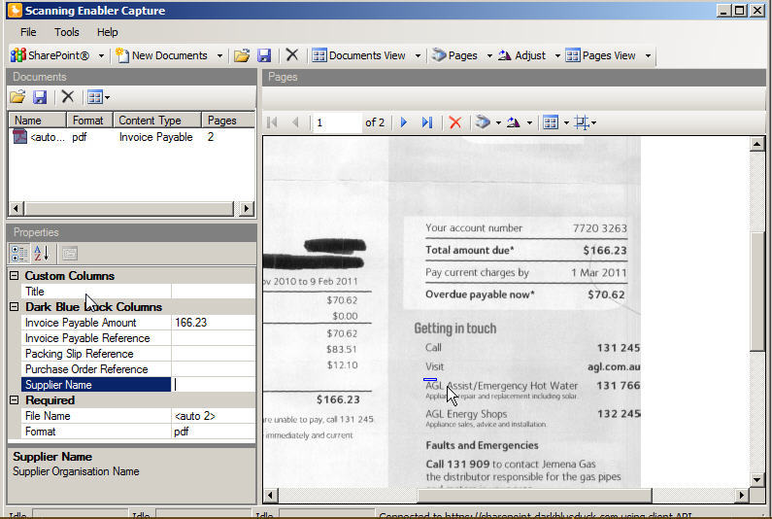The image size is (772, 519).
Task: Click the 'Invoice Payable' content type cell
Action: click(x=156, y=137)
